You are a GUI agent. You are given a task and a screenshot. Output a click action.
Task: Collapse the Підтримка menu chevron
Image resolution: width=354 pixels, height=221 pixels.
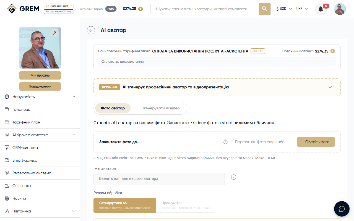point(74,211)
